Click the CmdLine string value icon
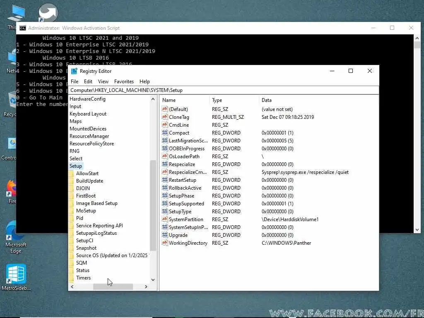This screenshot has width=424, height=318. (165, 125)
